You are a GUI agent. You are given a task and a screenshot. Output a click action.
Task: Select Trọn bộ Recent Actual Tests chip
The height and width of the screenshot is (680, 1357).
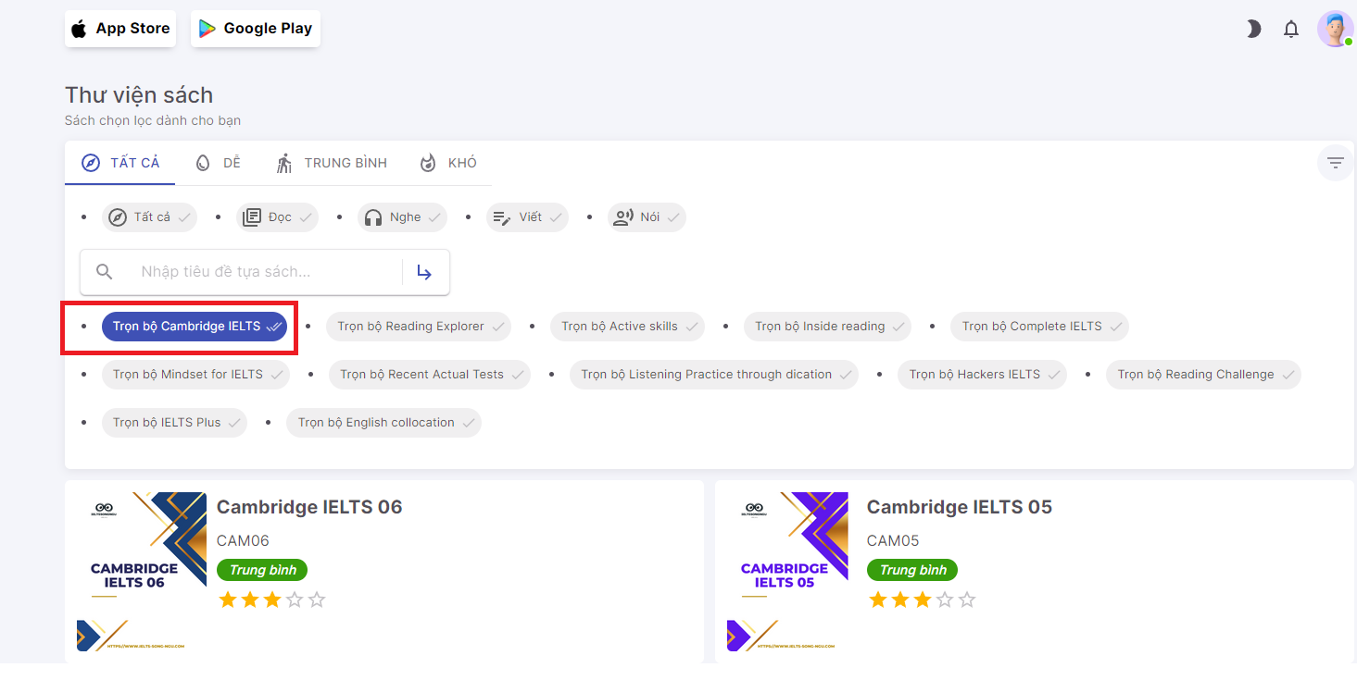(x=430, y=375)
